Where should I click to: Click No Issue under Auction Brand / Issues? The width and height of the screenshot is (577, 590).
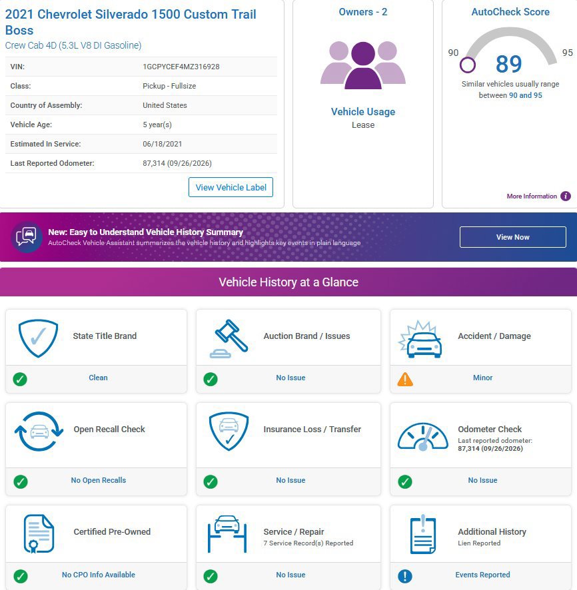click(x=290, y=378)
